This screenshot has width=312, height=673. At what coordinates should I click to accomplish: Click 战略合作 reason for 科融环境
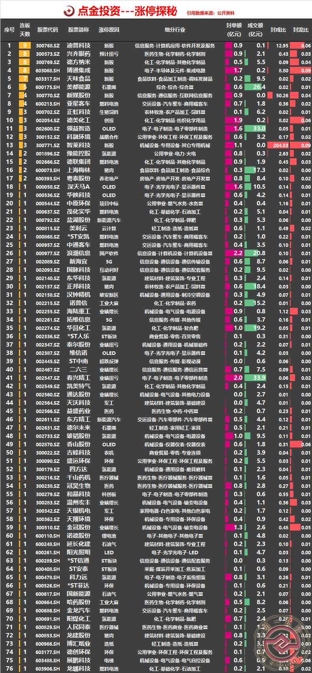[x=109, y=137]
